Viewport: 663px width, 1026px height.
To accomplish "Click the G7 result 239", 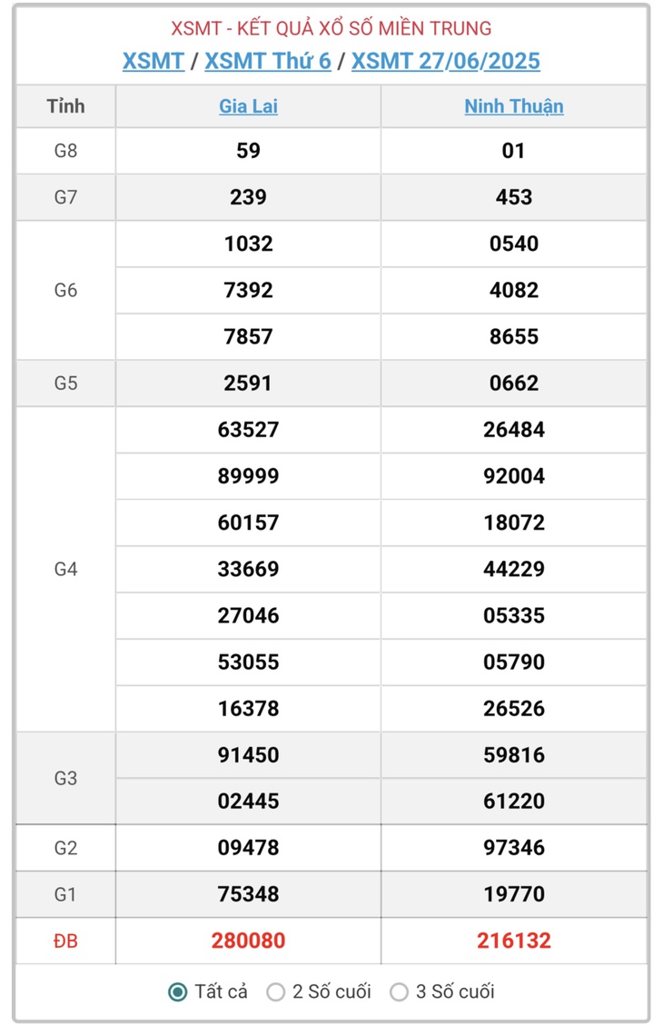I will pyautogui.click(x=249, y=197).
